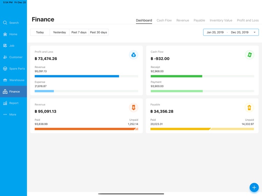Click the Search magnifier icon in sidebar

pyautogui.click(x=5, y=23)
